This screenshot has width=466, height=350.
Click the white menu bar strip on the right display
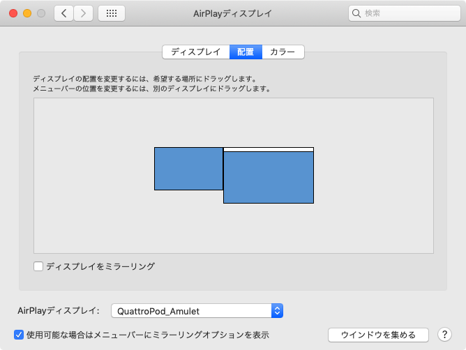269,149
